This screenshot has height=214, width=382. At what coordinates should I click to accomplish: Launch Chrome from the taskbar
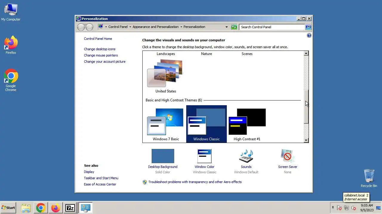(41, 208)
